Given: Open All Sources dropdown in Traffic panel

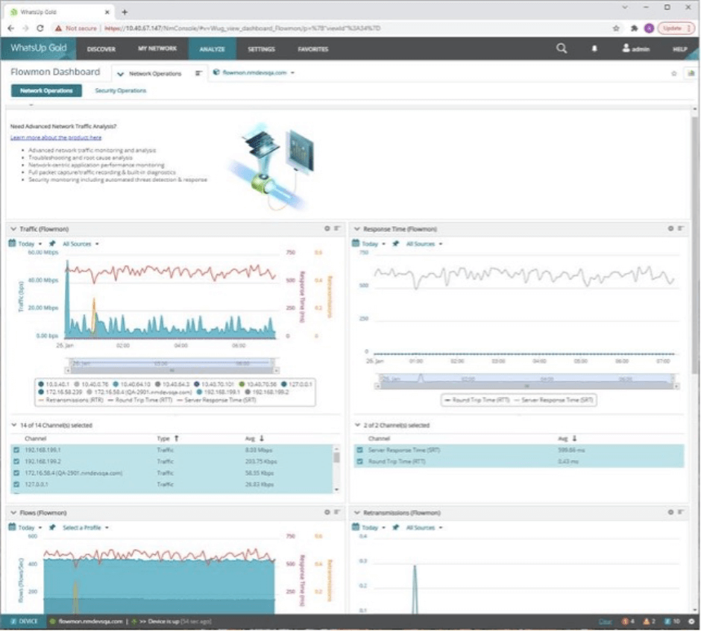Looking at the screenshot, I should pyautogui.click(x=81, y=244).
